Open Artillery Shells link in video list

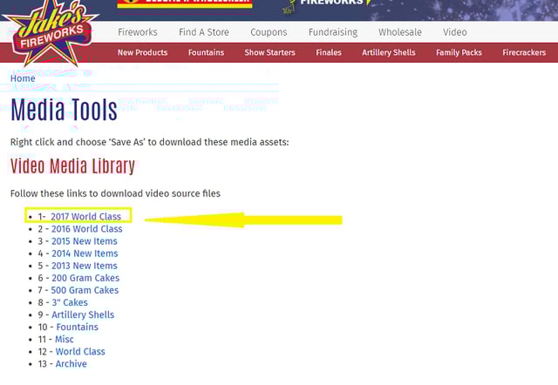(83, 315)
